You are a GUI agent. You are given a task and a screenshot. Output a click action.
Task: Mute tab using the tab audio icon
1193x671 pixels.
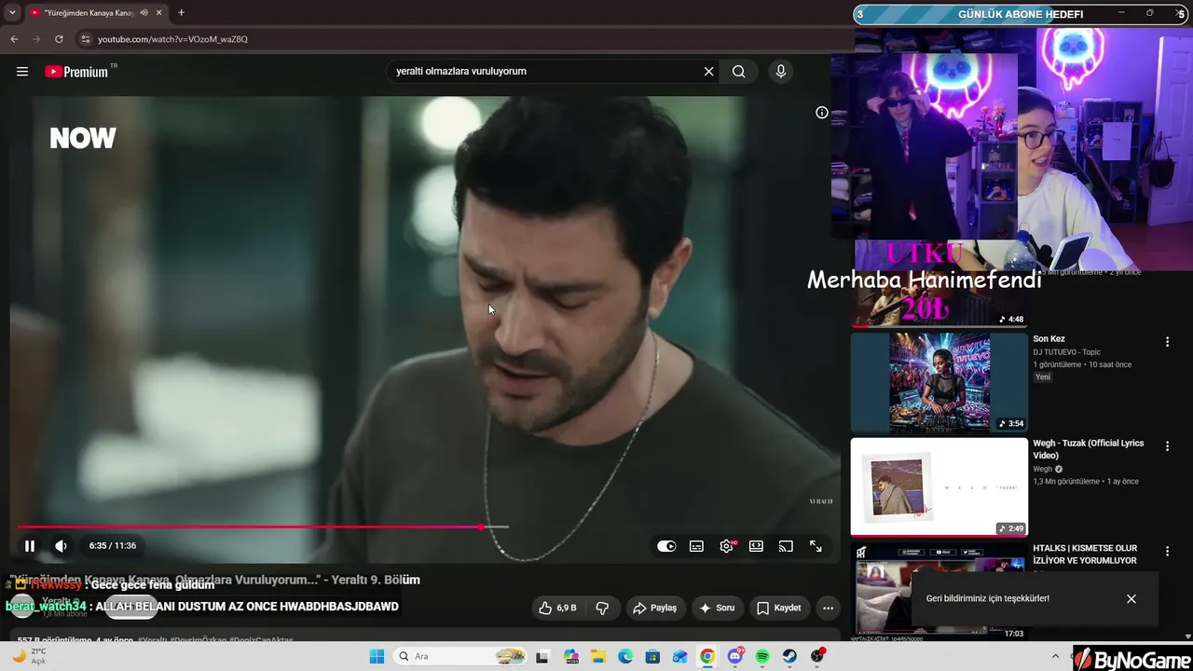(x=144, y=13)
